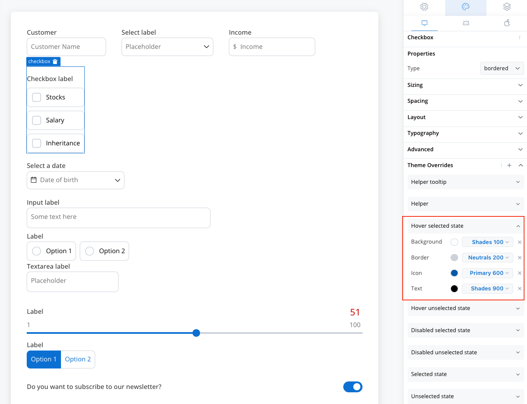Expand Hover unselected state override
Viewport: 527px width, 404px height.
pyautogui.click(x=465, y=308)
